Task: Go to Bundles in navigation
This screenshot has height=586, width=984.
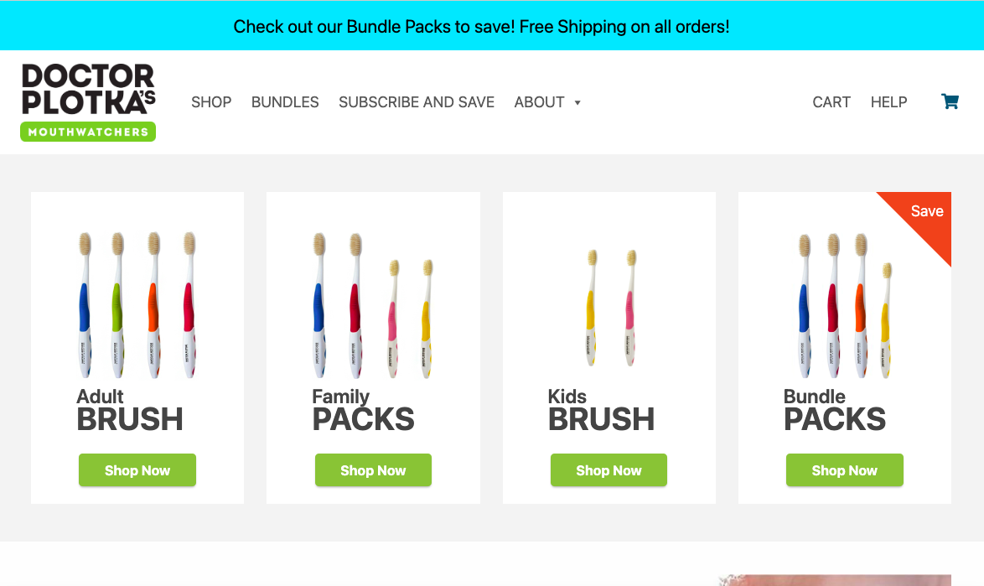Action: coord(285,101)
